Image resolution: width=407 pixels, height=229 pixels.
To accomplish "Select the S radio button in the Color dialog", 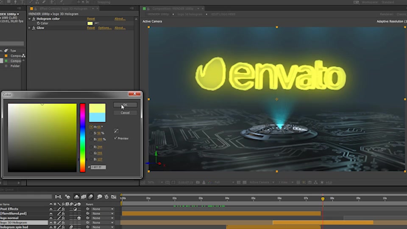I will tap(91, 133).
